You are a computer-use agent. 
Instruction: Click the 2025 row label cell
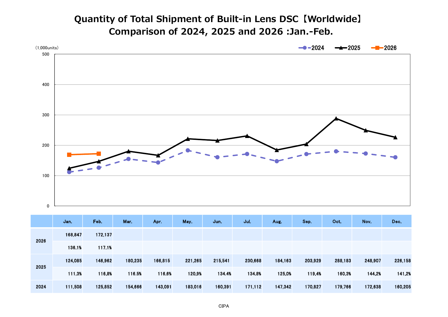(x=41, y=267)
